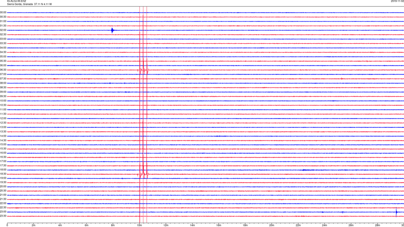Click the 10m tick on the time axis
The width and height of the screenshot is (404, 227).
pyautogui.click(x=139, y=225)
